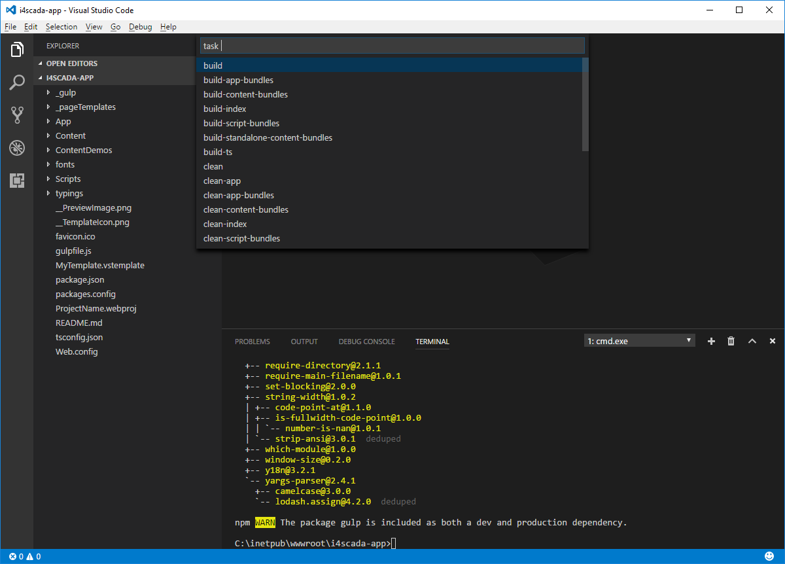The image size is (785, 564).
Task: Create a new terminal with the plus icon
Action: pos(711,340)
